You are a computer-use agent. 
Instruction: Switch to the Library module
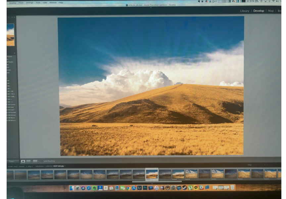point(245,11)
